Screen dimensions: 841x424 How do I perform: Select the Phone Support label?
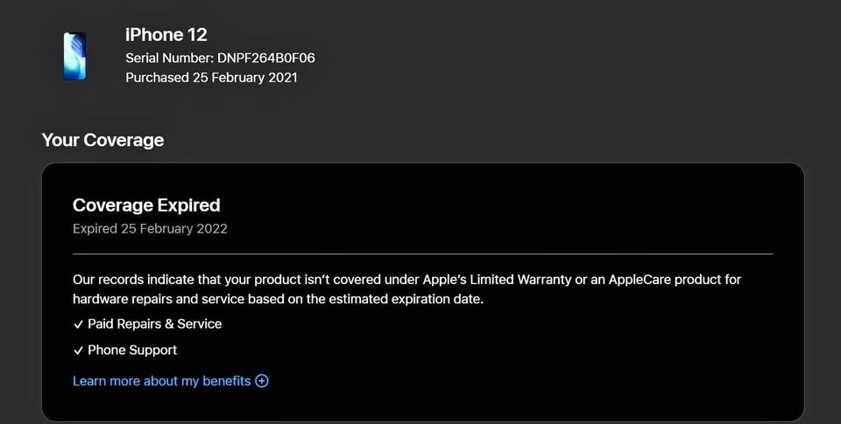[x=132, y=351]
